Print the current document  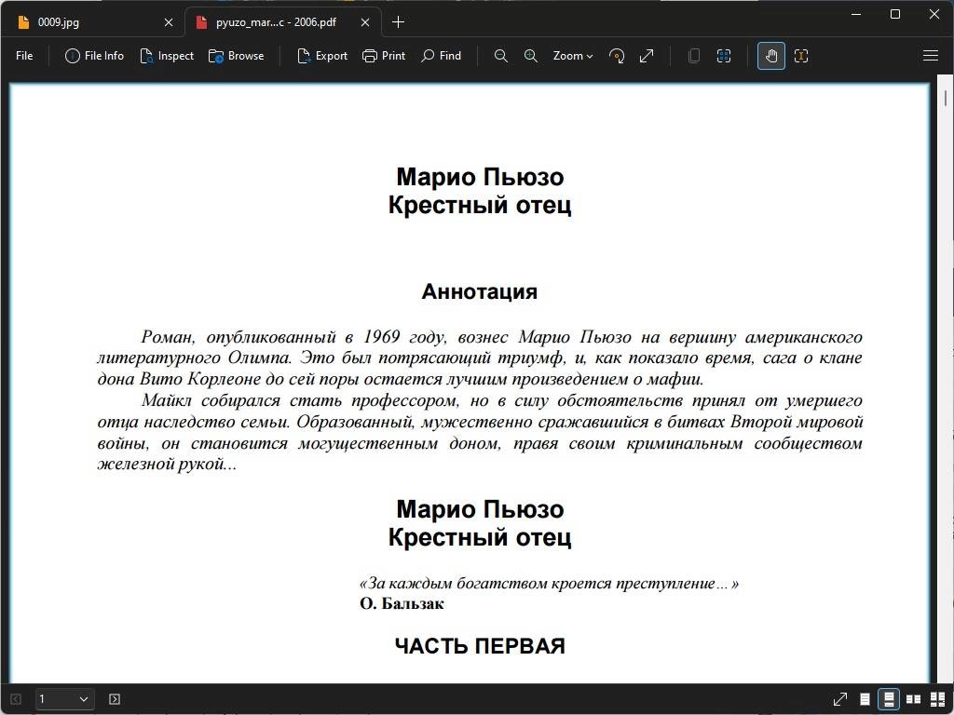coord(384,56)
